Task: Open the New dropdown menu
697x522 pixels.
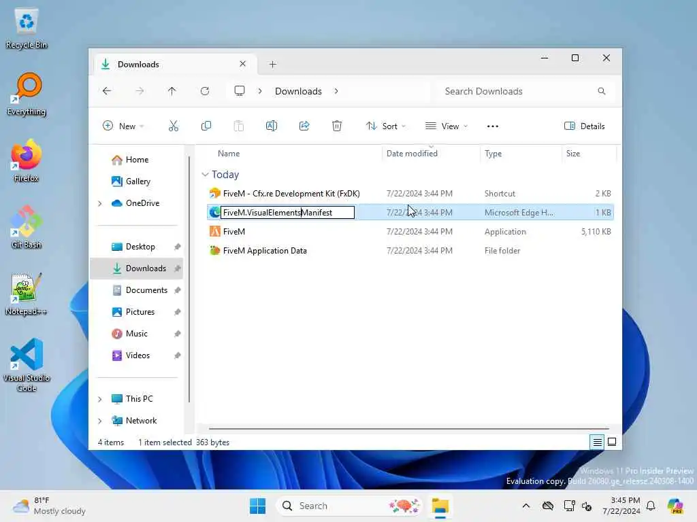Action: pos(123,126)
